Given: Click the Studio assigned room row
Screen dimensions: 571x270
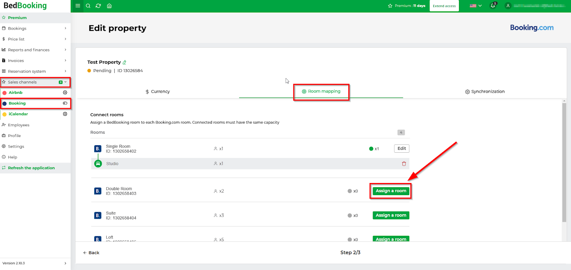Looking at the screenshot, I should [x=250, y=164].
